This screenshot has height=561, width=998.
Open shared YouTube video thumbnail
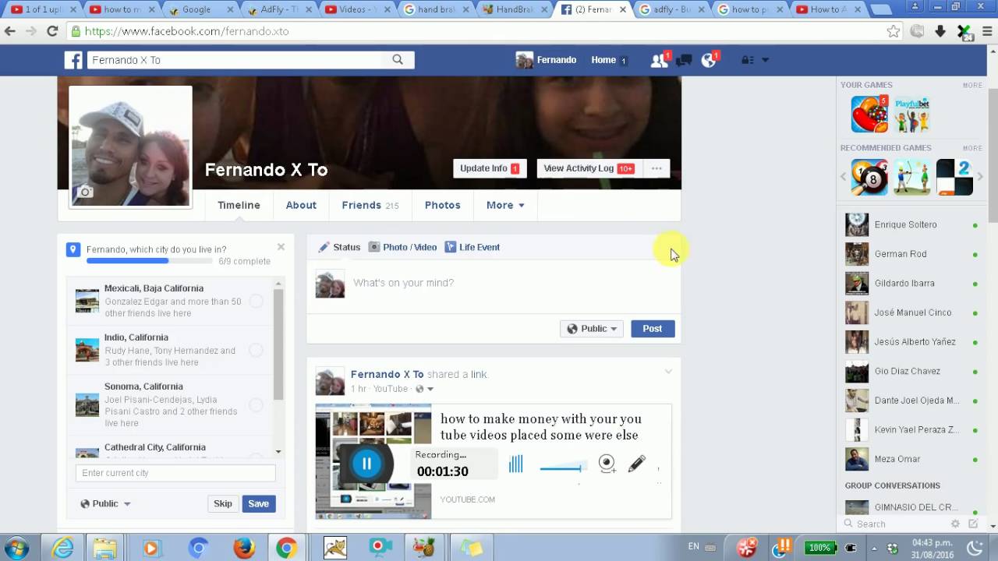click(373, 461)
